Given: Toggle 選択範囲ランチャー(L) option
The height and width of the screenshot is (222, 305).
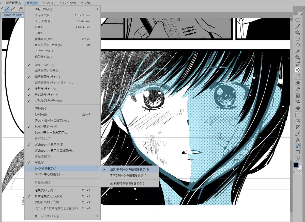Looking at the screenshot, I should tap(63, 77).
